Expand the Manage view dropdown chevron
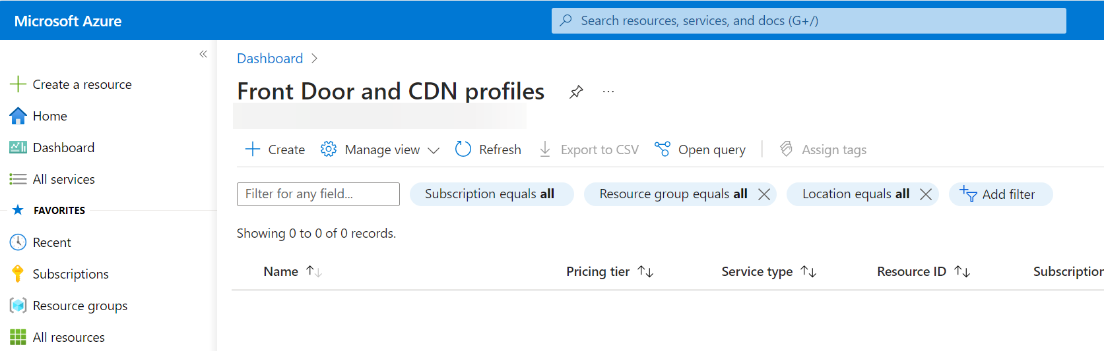The width and height of the screenshot is (1104, 351). pos(434,150)
